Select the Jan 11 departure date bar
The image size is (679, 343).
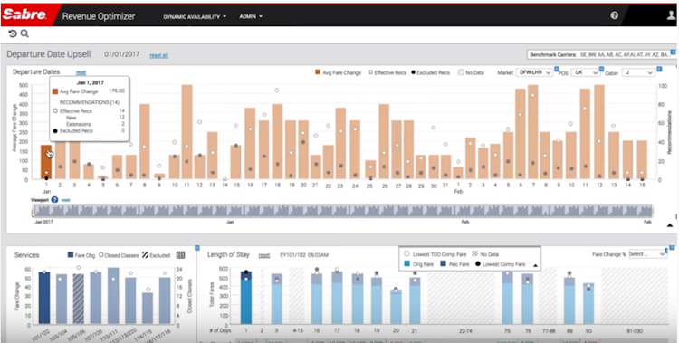[187, 132]
